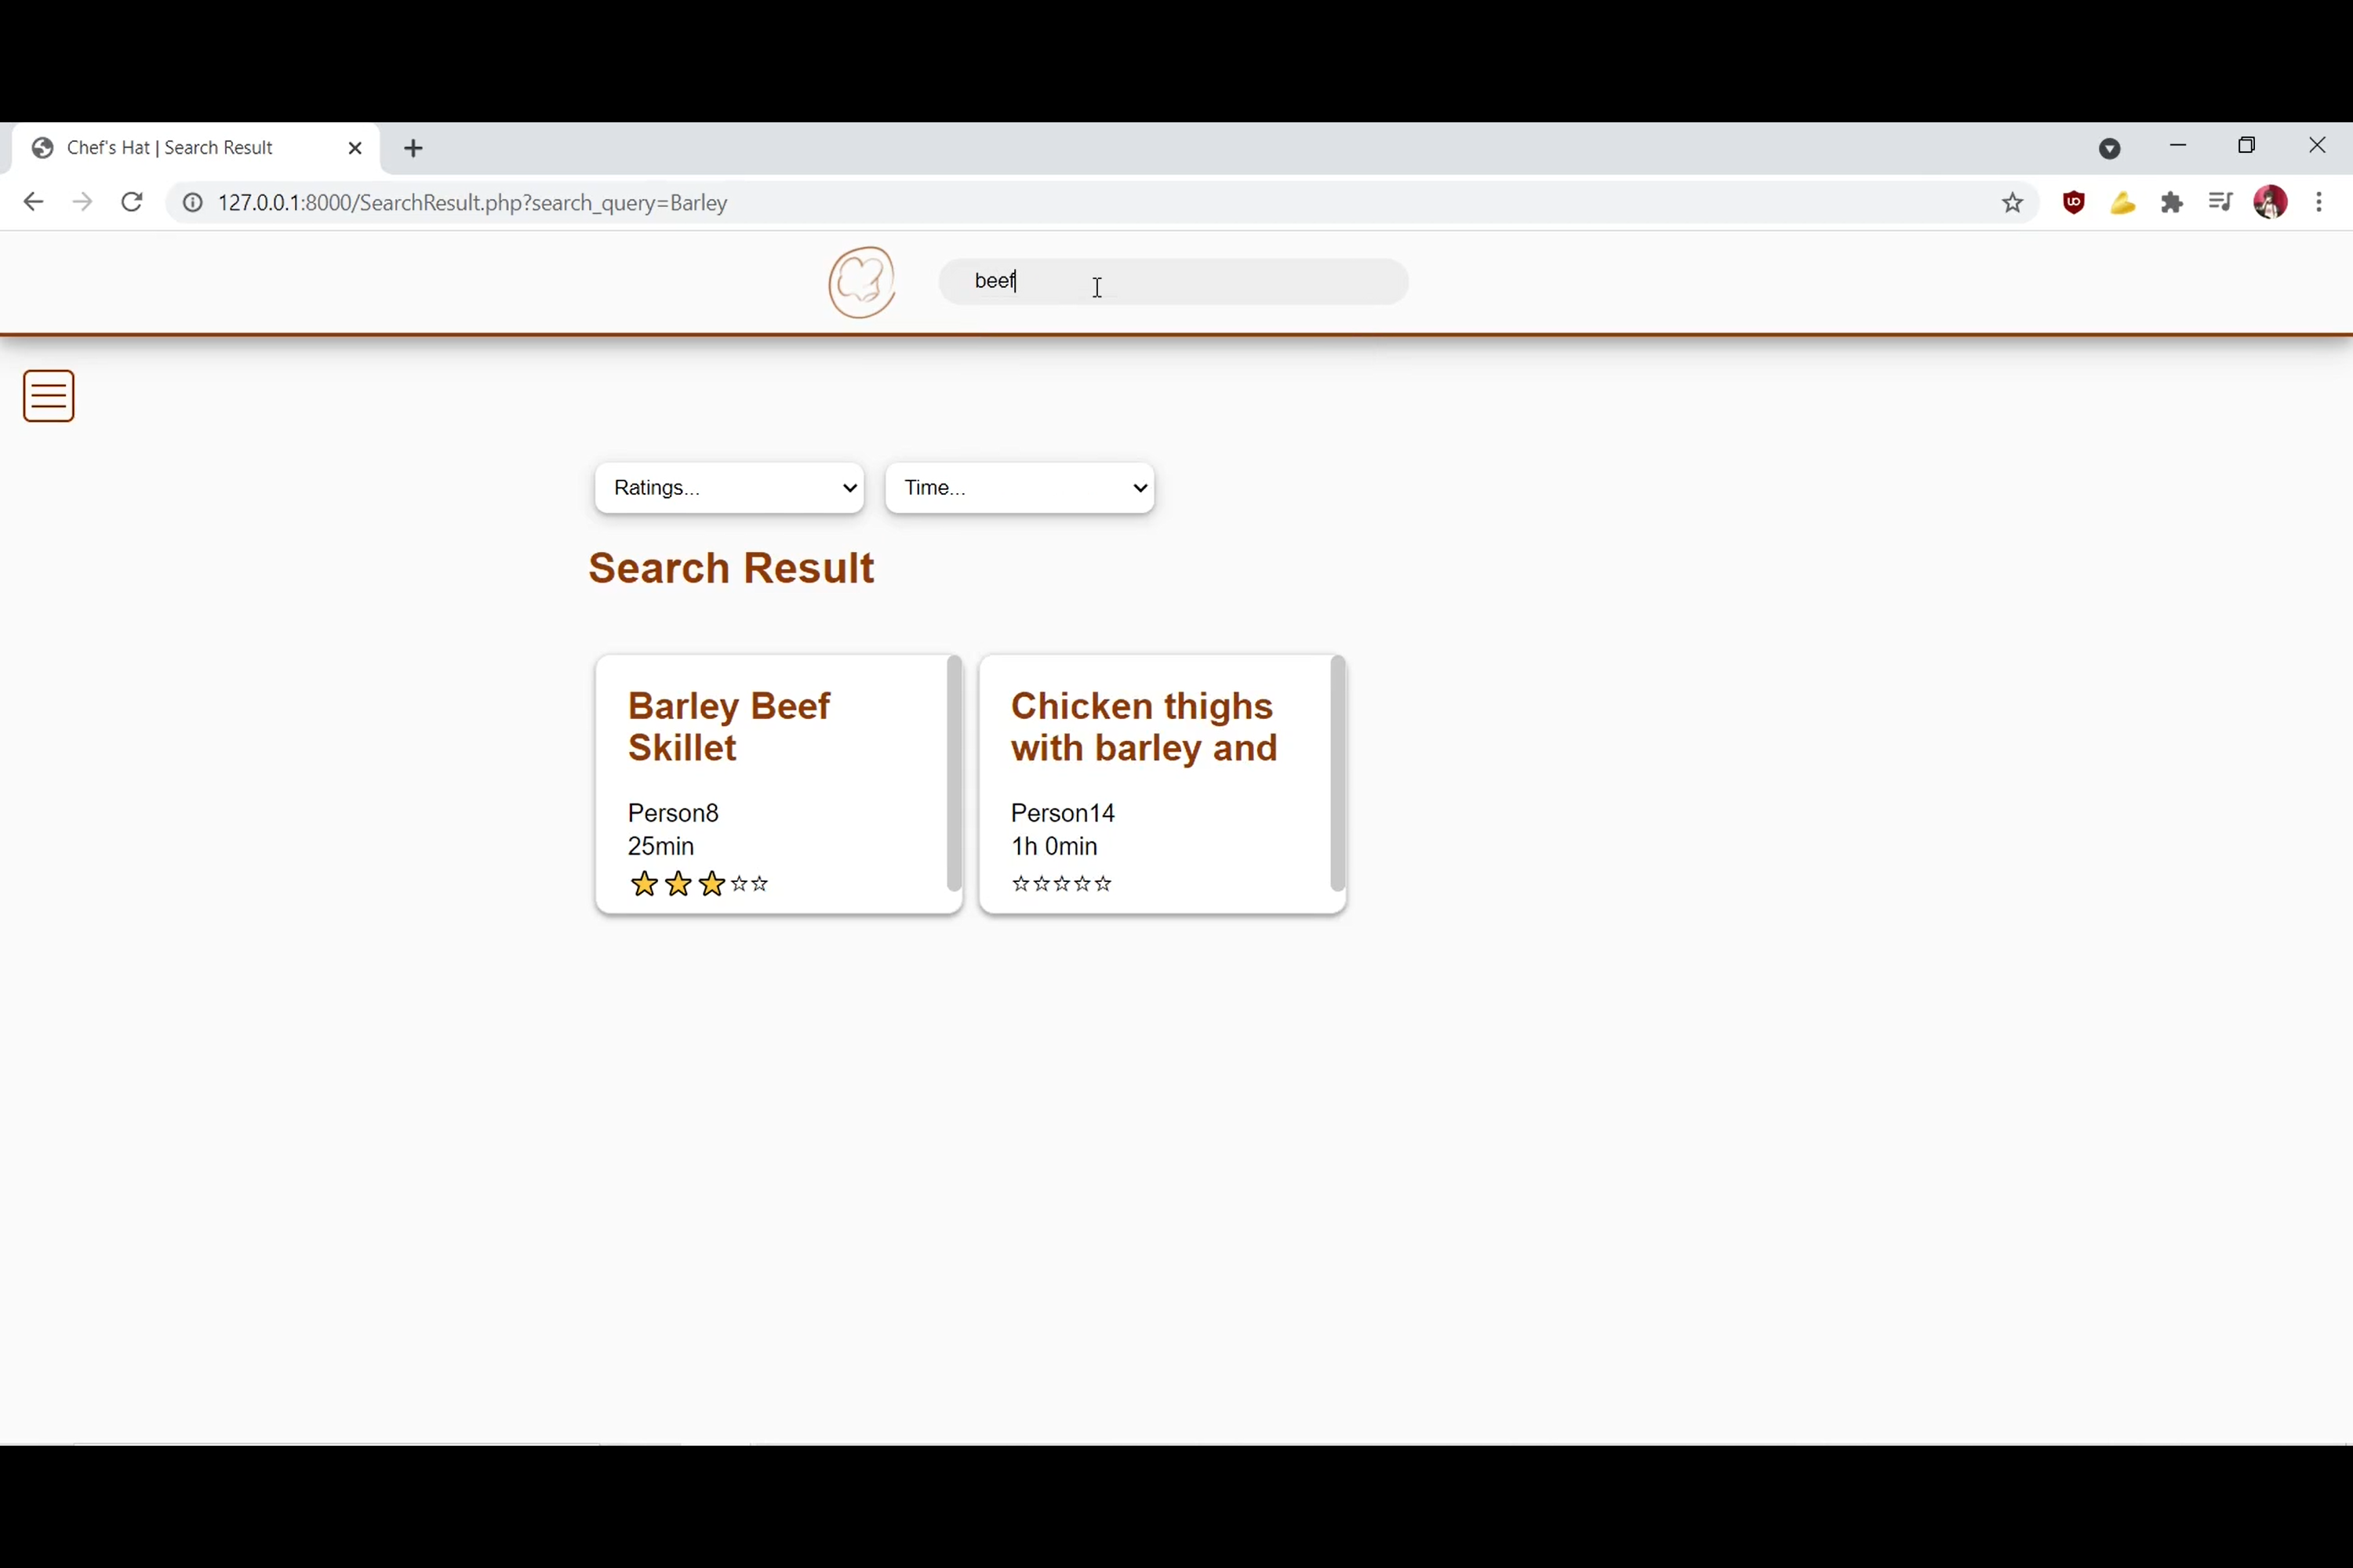Open a new browser tab
This screenshot has width=2353, height=1568.
(x=413, y=149)
